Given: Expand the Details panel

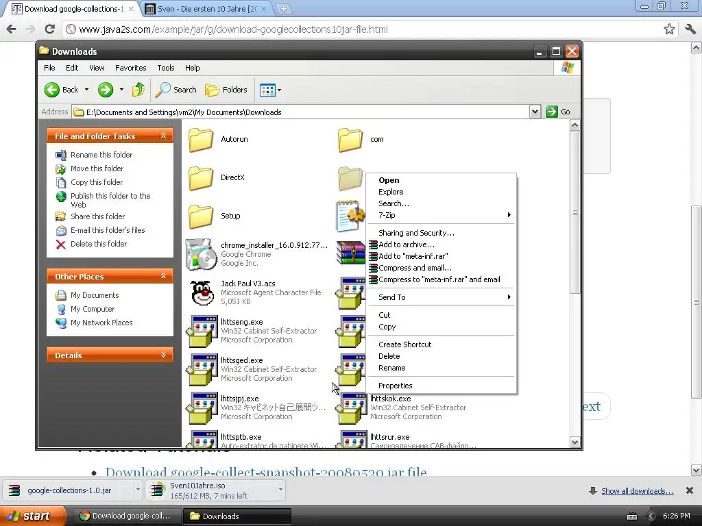Looking at the screenshot, I should 163,355.
